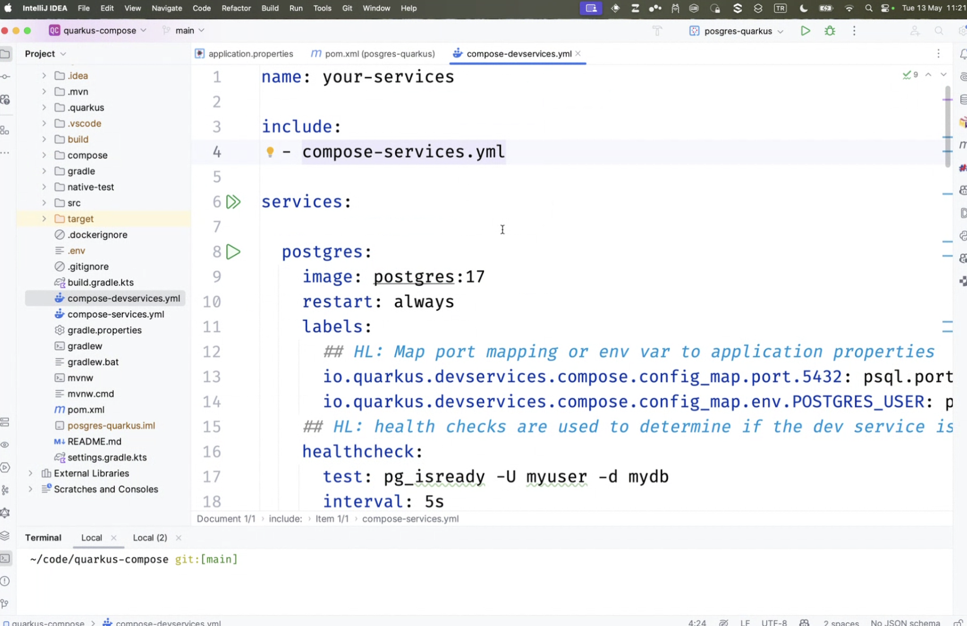
Task: Start debugging with the bug icon
Action: tap(830, 31)
